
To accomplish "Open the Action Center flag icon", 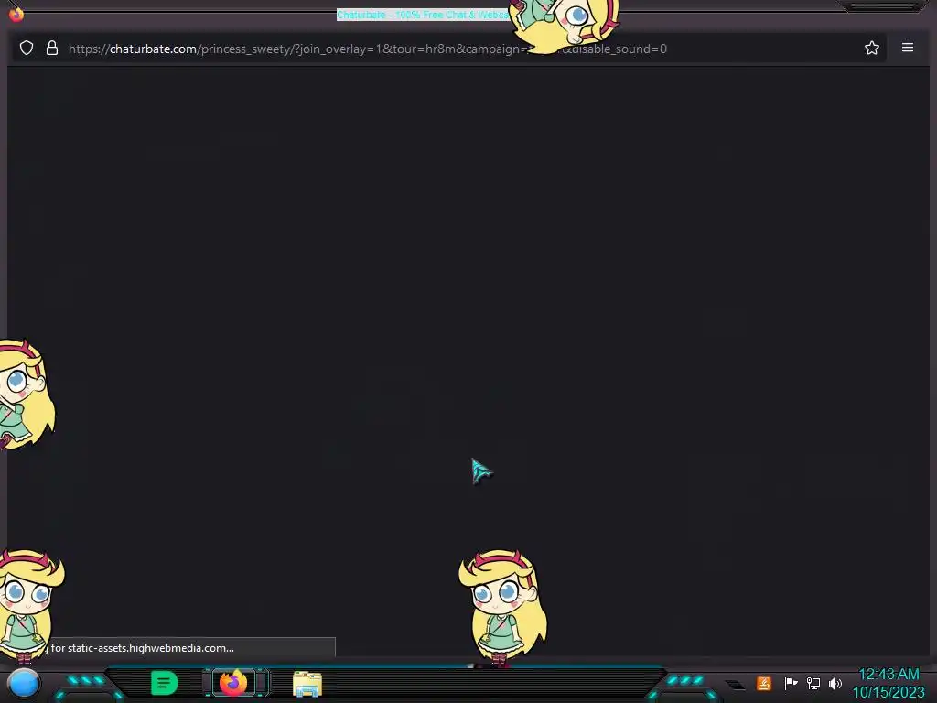I will [x=791, y=683].
